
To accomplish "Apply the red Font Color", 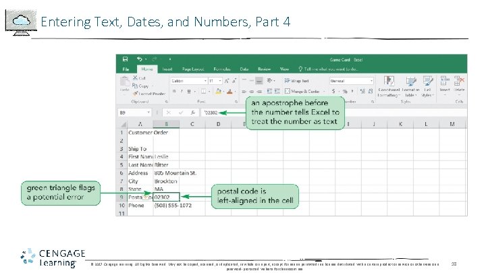I will click(230, 91).
